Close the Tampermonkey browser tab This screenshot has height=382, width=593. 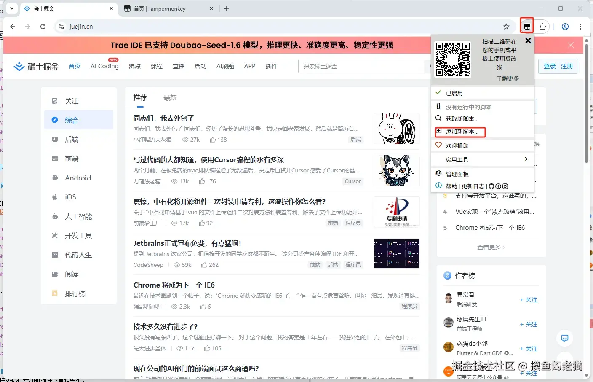pos(211,8)
